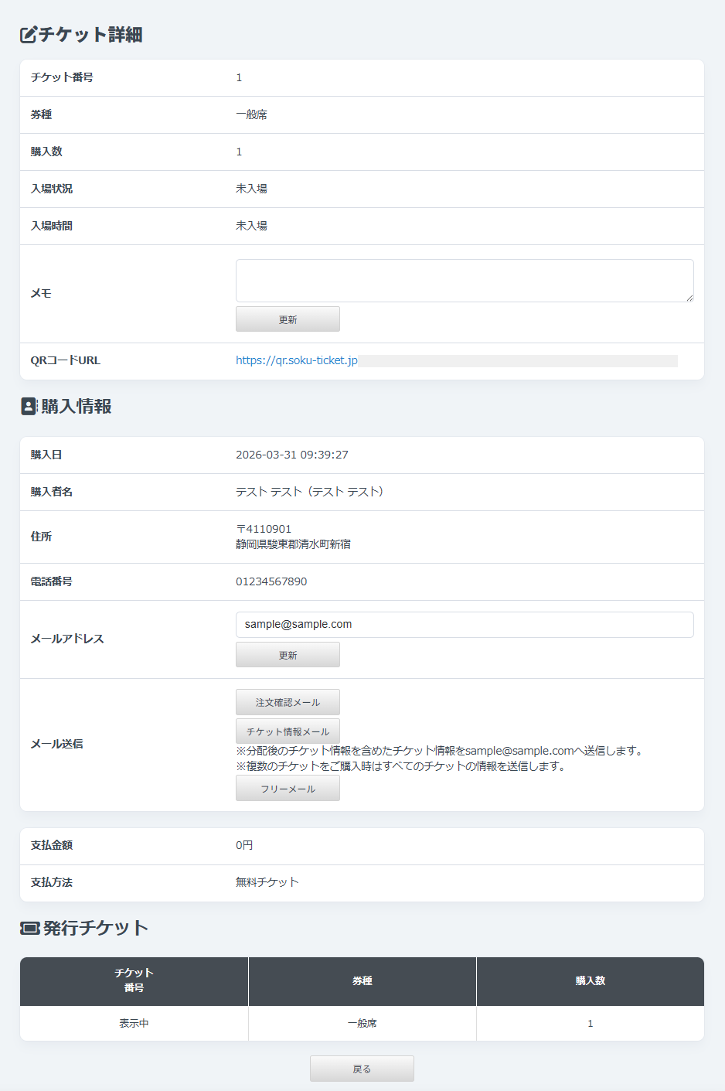The height and width of the screenshot is (1091, 725).
Task: Click the 券種 table column header
Action: coord(362,980)
